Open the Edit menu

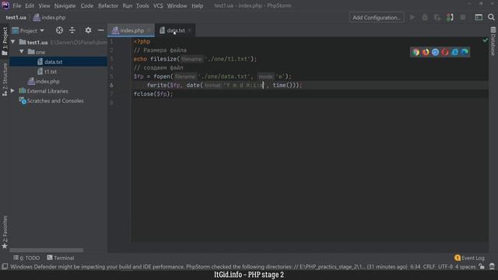point(30,5)
